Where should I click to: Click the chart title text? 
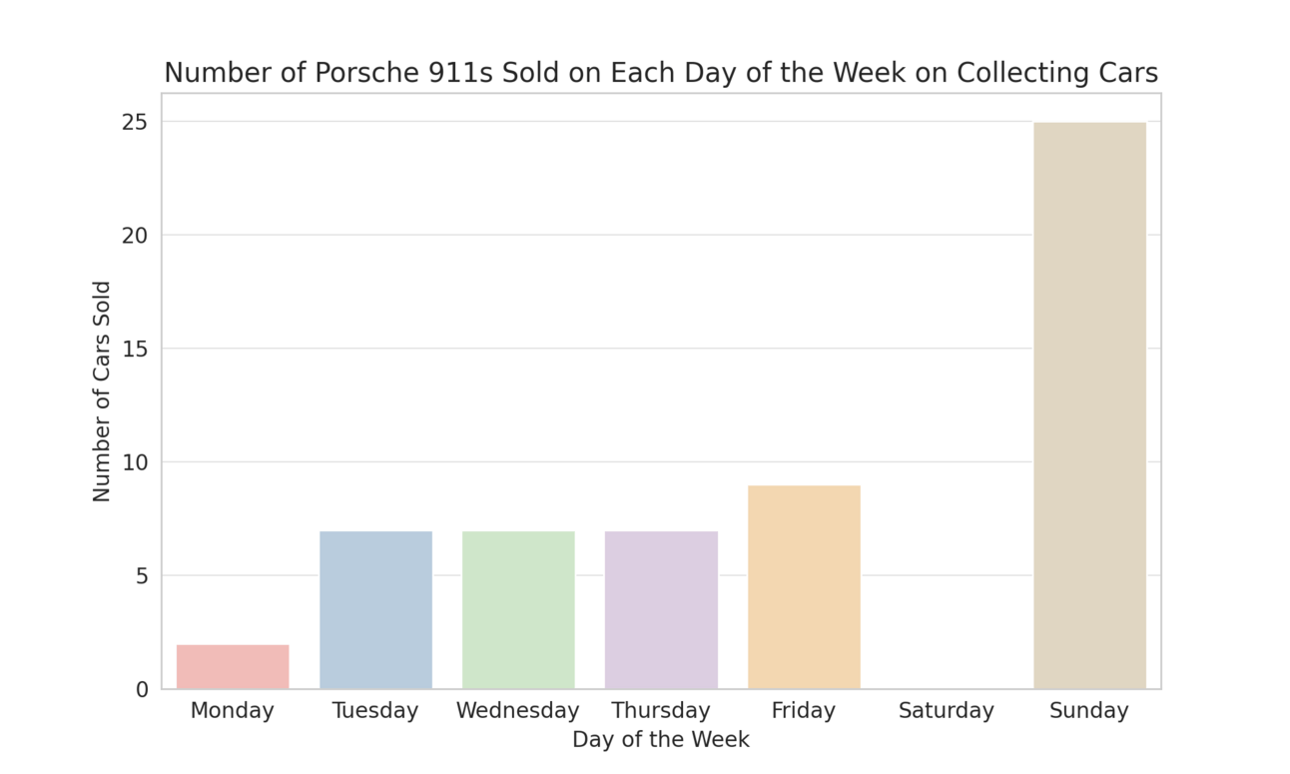point(661,73)
